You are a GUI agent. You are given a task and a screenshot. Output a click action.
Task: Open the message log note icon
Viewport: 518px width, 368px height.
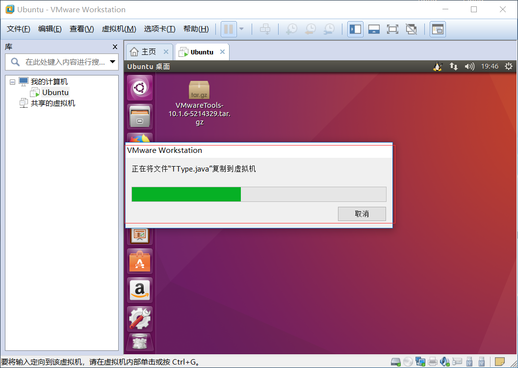pyautogui.click(x=499, y=362)
